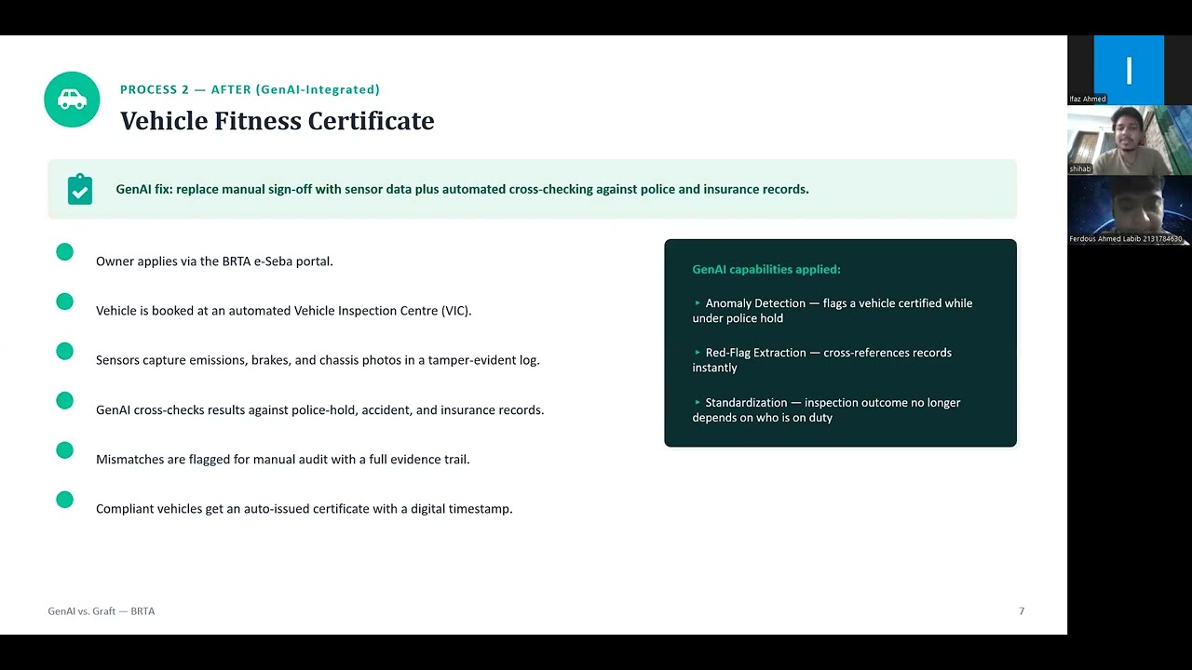Click the green bullet beside 'Owner applies'
This screenshot has width=1192, height=670.
64,252
